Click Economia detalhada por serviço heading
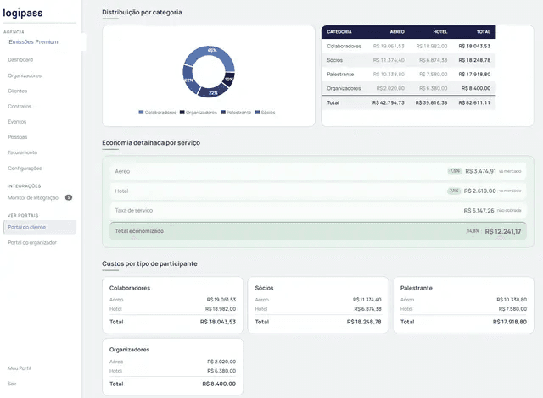The image size is (543, 398). (151, 142)
